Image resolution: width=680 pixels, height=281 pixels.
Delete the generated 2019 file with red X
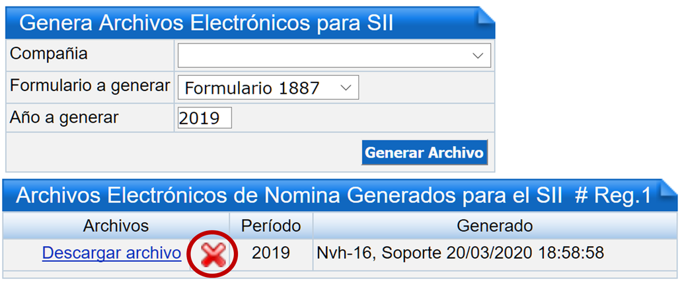tap(213, 254)
